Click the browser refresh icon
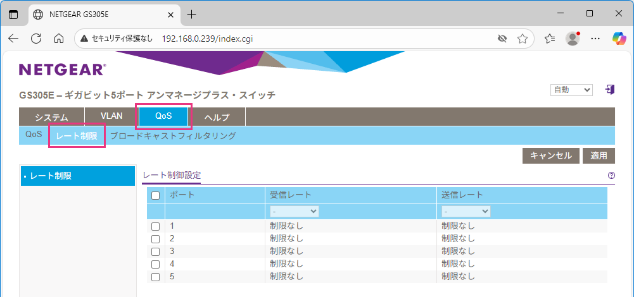634x297 pixels. (36, 39)
